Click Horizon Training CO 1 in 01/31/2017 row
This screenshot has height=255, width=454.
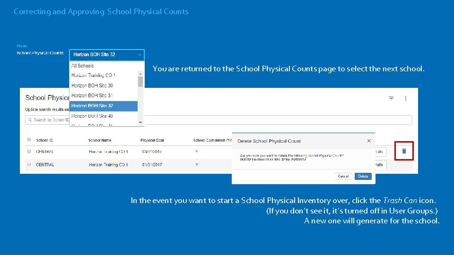tap(108, 165)
